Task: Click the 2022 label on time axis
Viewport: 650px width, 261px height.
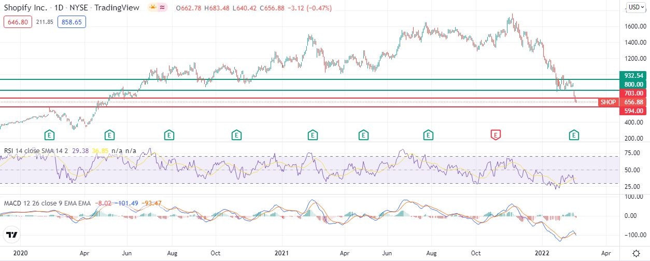Action: [541, 253]
